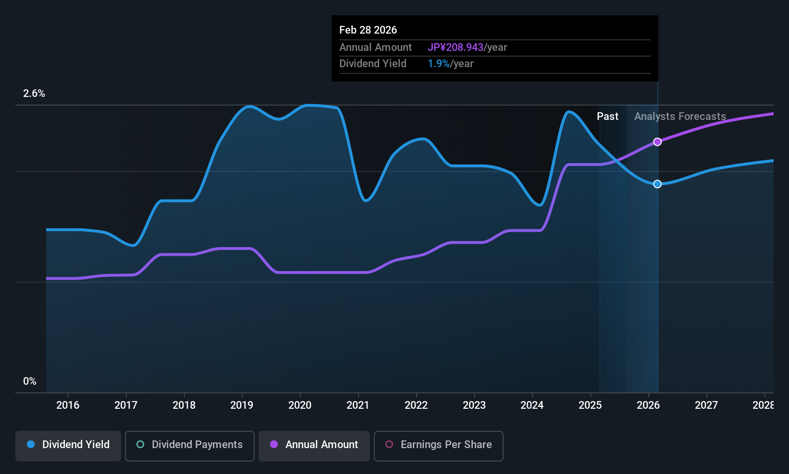Click the 2020 x-axis label
This screenshot has height=474, width=789.
click(300, 405)
